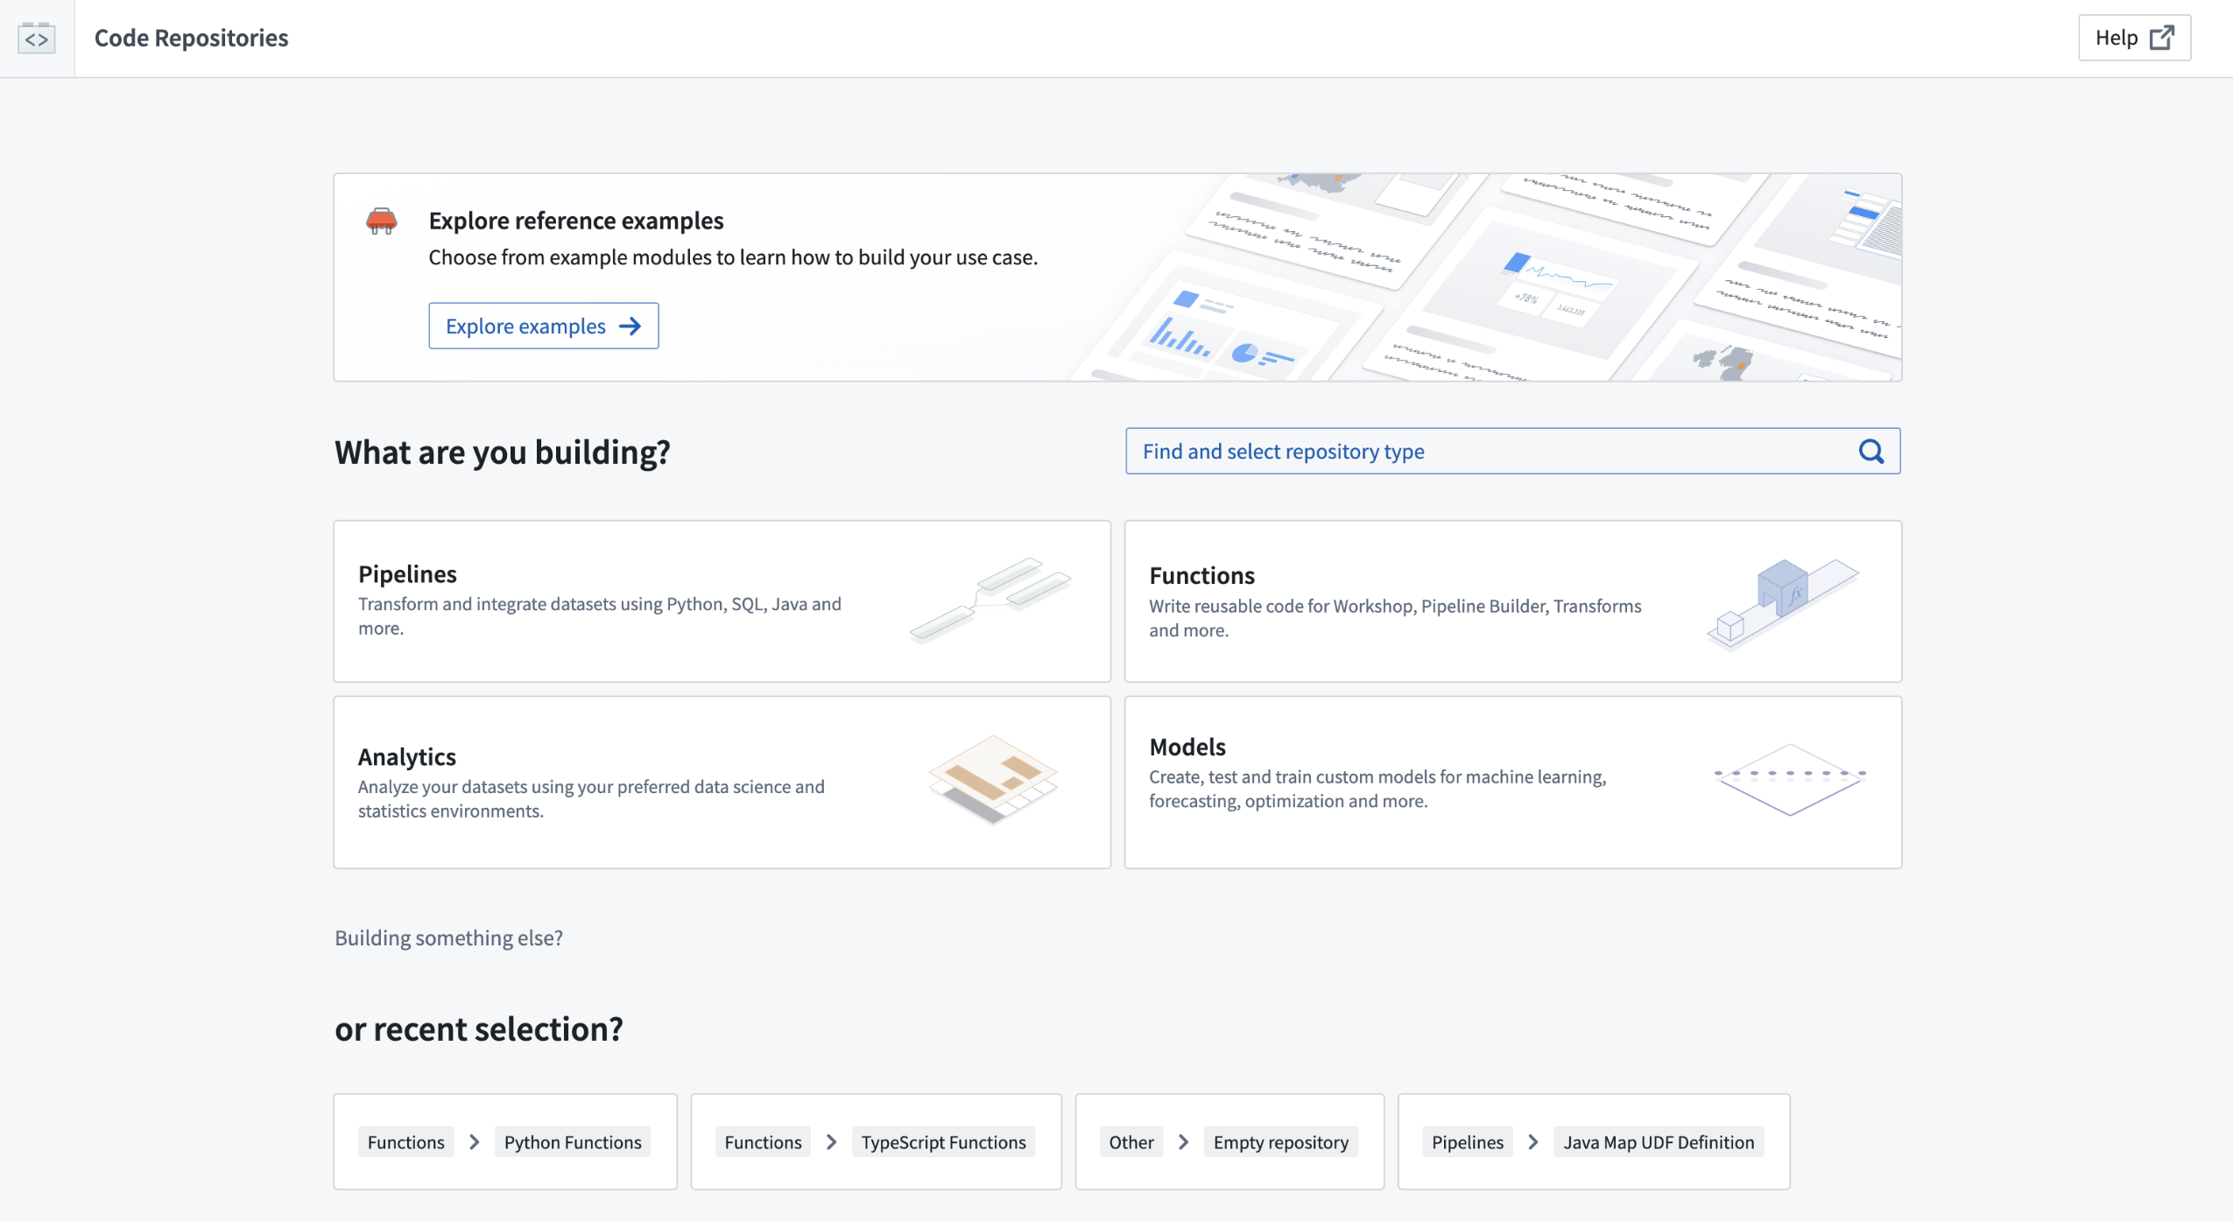Open recent selection Empty repository

click(1229, 1141)
